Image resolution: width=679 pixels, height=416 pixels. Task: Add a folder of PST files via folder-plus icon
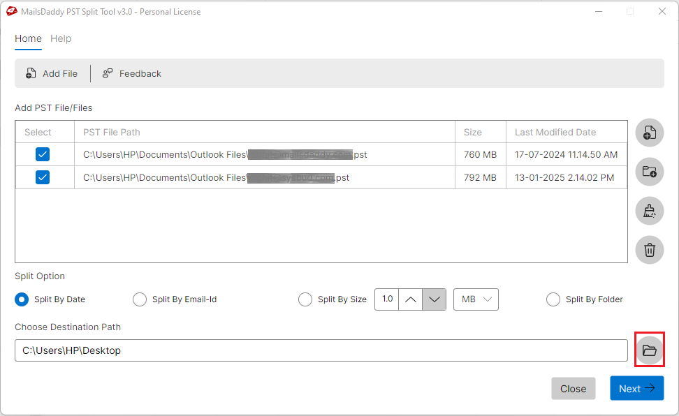click(x=649, y=172)
